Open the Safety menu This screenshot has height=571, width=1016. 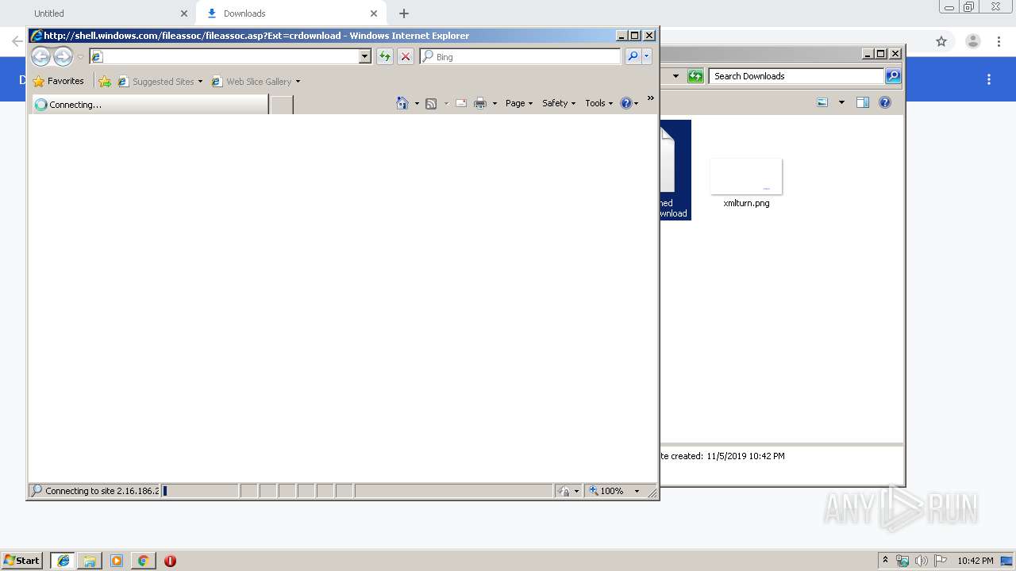(559, 103)
